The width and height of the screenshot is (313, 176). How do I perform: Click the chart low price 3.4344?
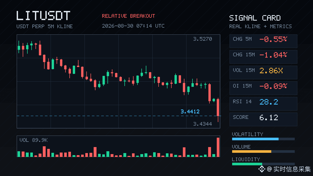point(202,124)
